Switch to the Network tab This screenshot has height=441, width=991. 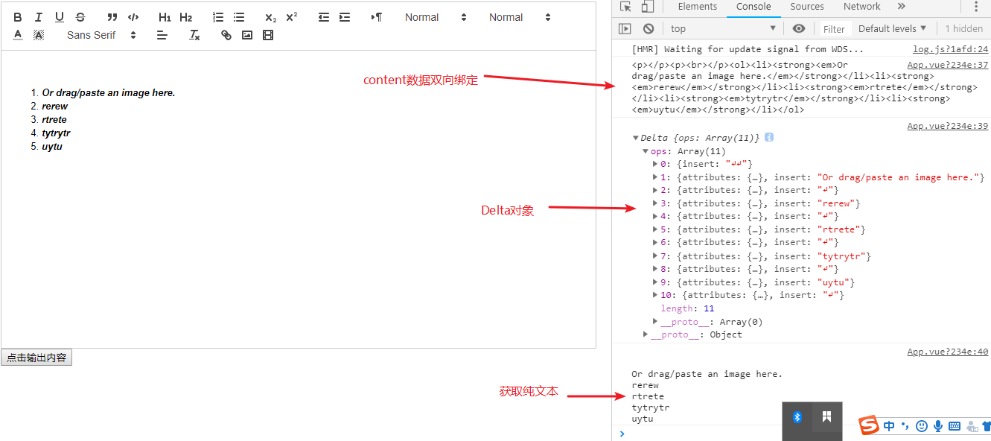point(862,7)
